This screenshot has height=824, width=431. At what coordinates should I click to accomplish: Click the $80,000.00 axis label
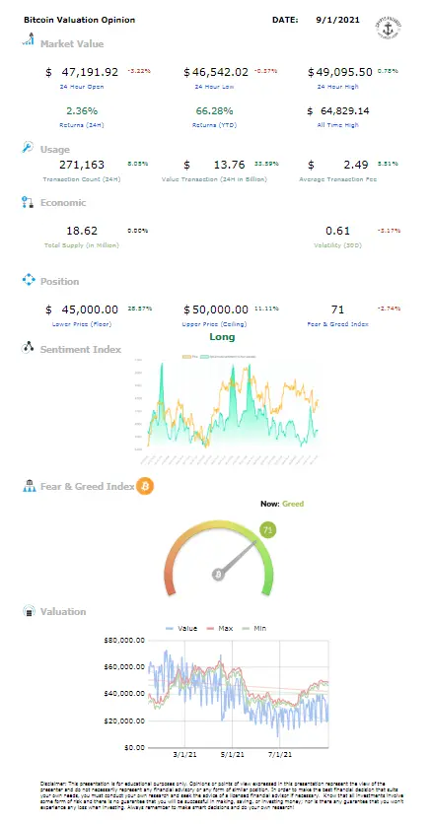point(124,640)
